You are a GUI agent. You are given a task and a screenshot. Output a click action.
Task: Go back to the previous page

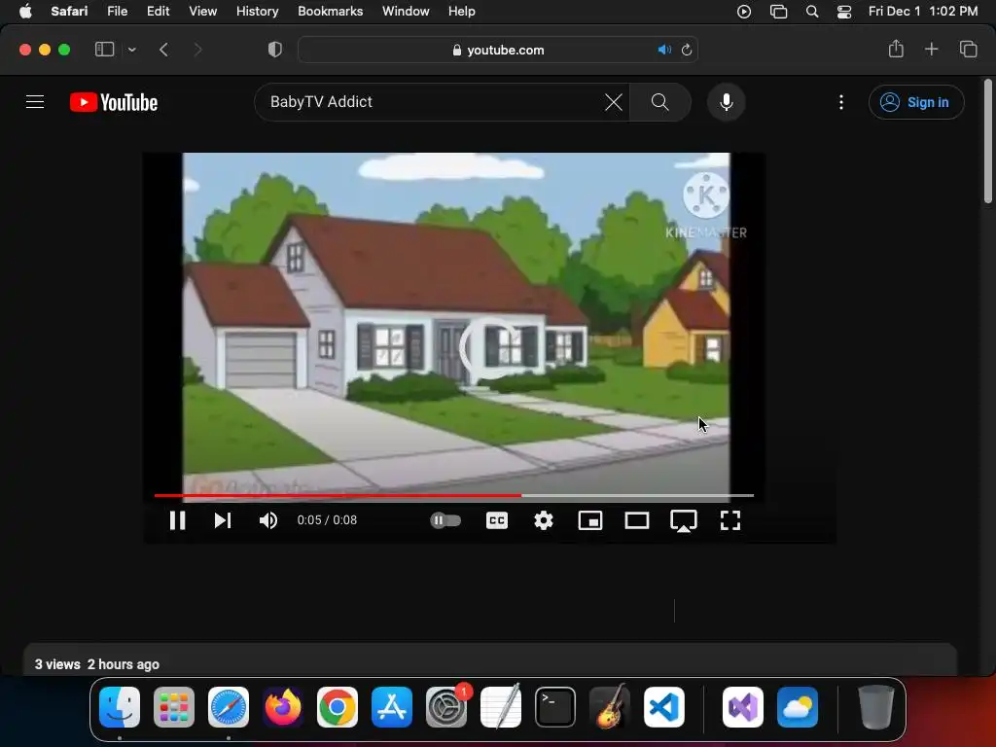[163, 50]
